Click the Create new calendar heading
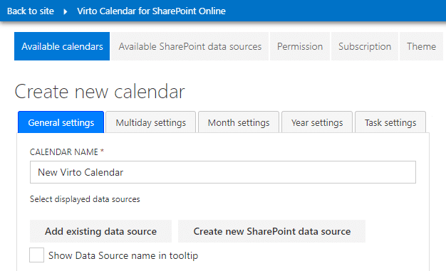The width and height of the screenshot is (446, 271). click(x=100, y=92)
